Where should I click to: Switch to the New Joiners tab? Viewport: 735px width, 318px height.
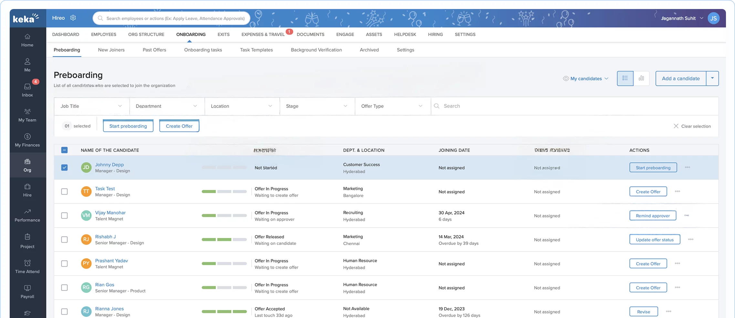pyautogui.click(x=111, y=50)
